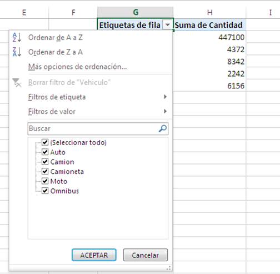This screenshot has width=280, height=274.
Task: Click the ACEPTAR button
Action: pos(94,255)
